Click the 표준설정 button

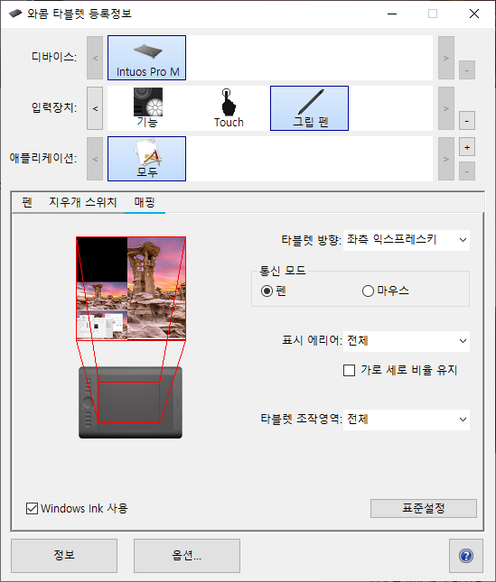tap(424, 508)
